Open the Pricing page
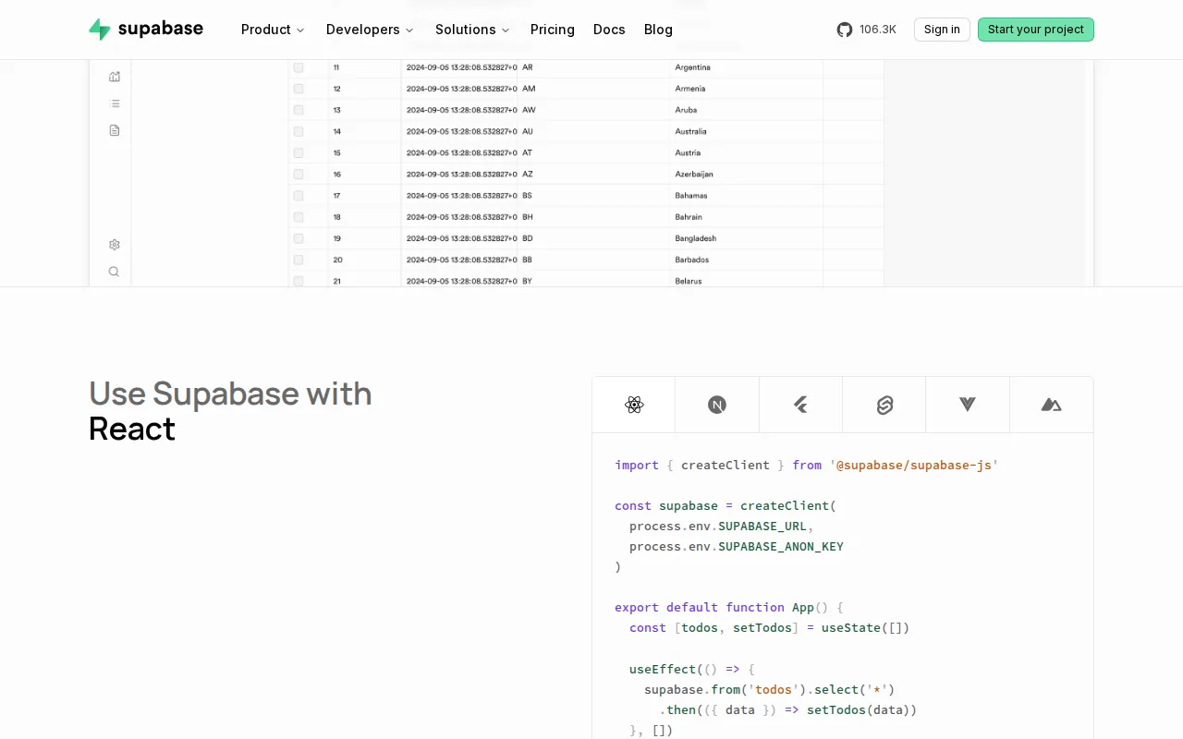 553,30
